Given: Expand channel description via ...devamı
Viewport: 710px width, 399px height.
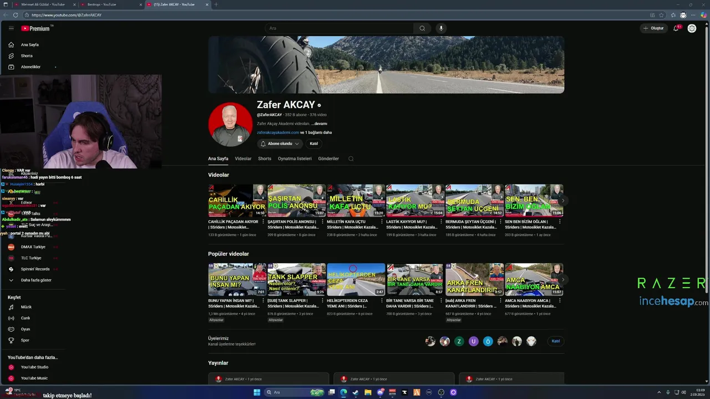Looking at the screenshot, I should [x=319, y=124].
